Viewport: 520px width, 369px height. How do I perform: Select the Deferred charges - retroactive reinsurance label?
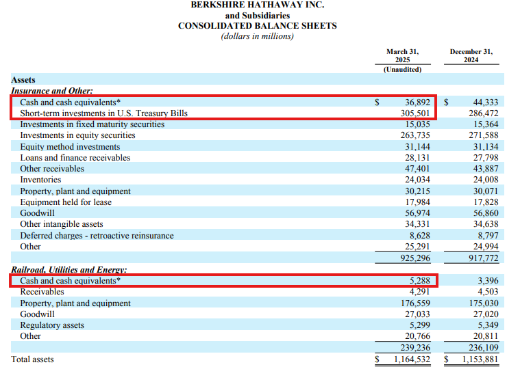pos(97,236)
